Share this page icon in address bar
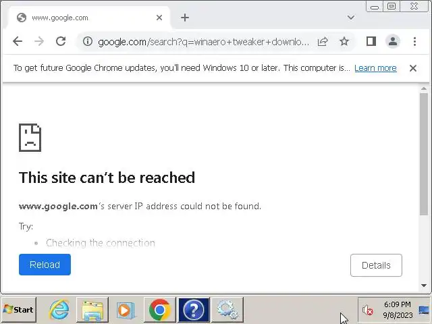The height and width of the screenshot is (324, 432). (323, 42)
